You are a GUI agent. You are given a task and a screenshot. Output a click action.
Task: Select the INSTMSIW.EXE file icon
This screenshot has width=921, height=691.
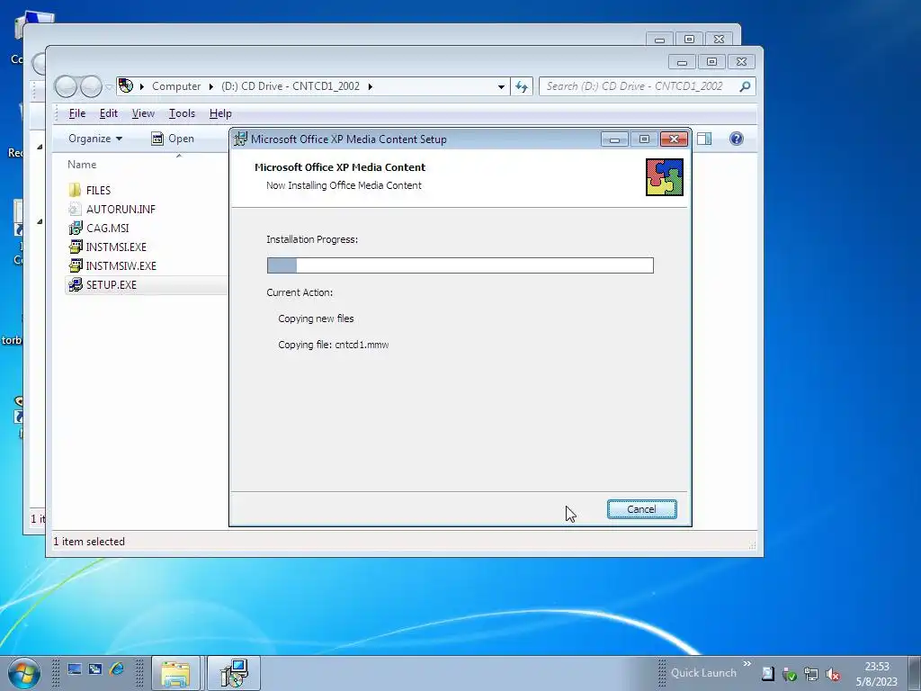(x=76, y=265)
